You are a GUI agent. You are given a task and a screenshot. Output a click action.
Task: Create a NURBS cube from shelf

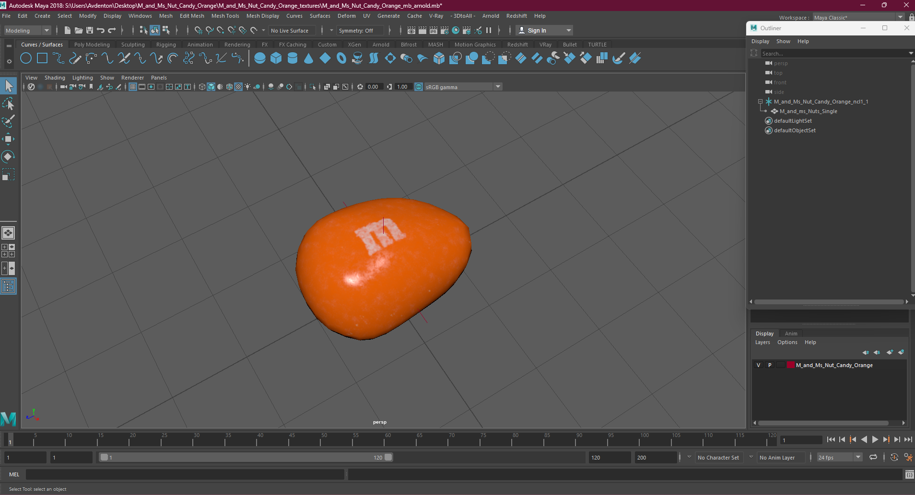276,58
